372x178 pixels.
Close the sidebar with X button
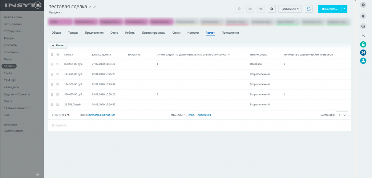[x=38, y=5]
